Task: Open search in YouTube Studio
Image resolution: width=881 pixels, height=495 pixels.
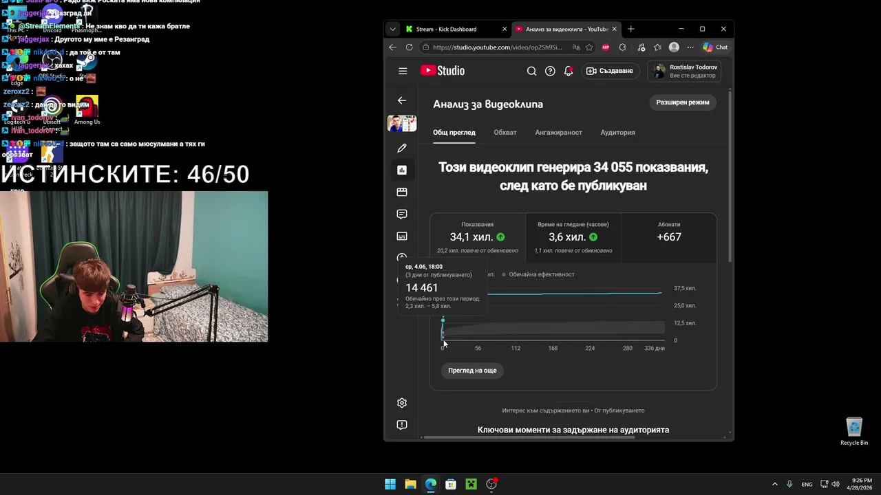Action: pos(531,71)
